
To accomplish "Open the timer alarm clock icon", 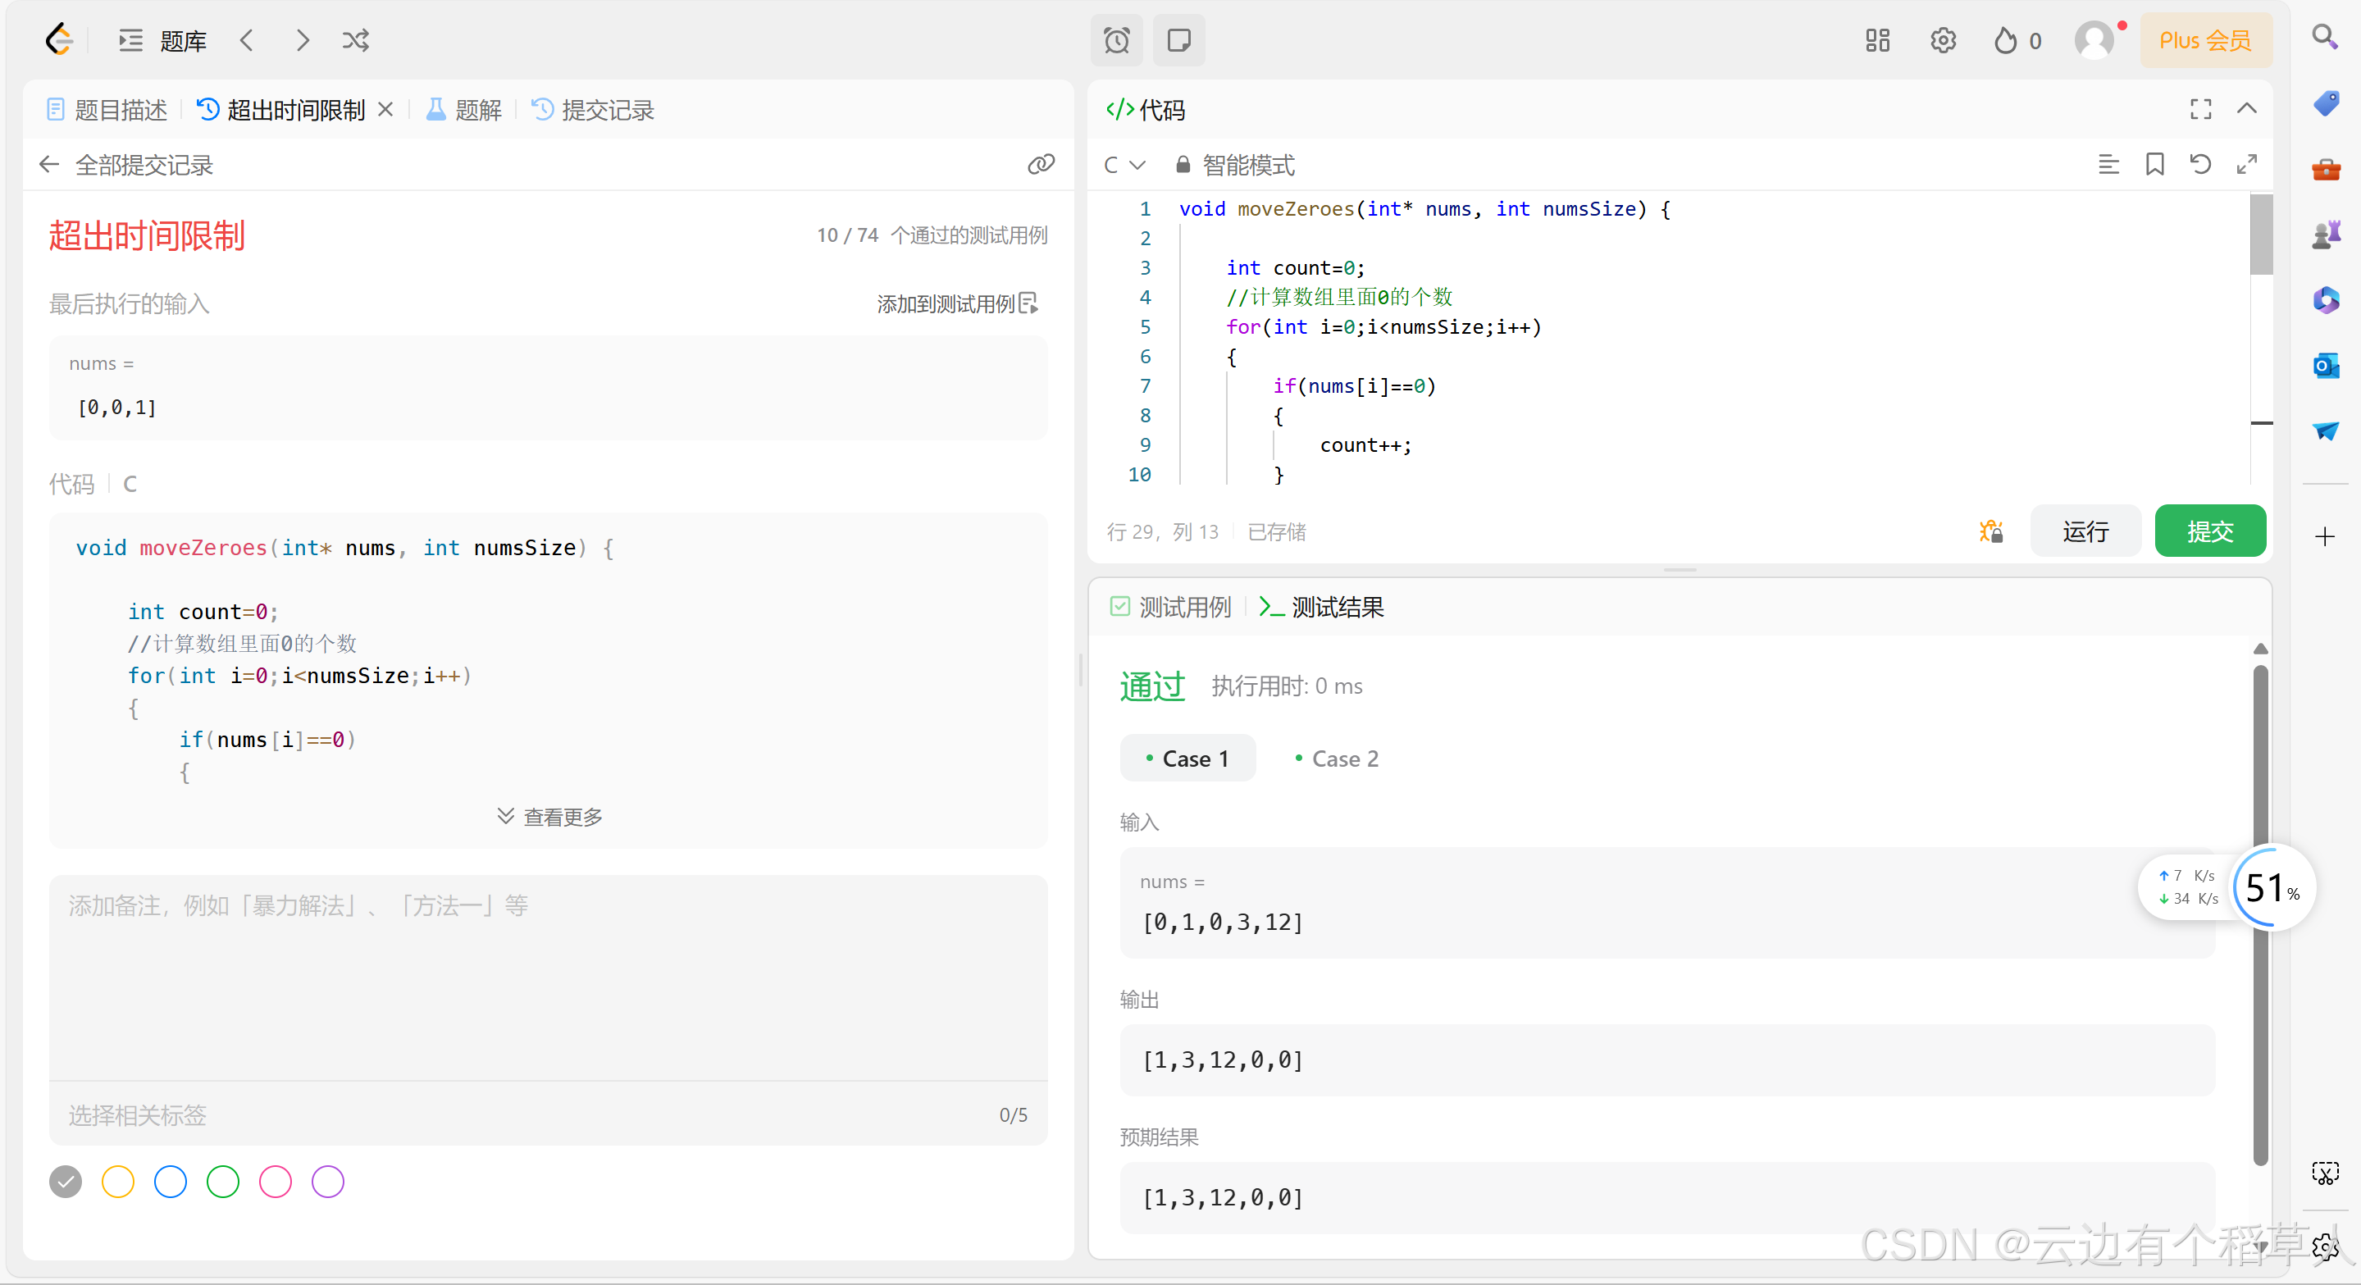I will point(1116,40).
